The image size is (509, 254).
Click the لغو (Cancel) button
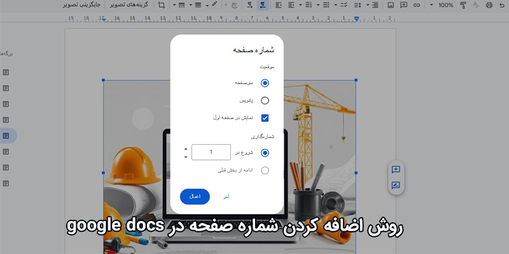[x=226, y=197]
